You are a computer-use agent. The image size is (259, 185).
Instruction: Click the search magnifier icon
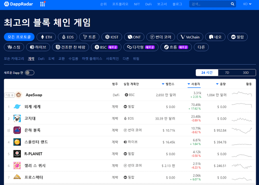pos(232,4)
